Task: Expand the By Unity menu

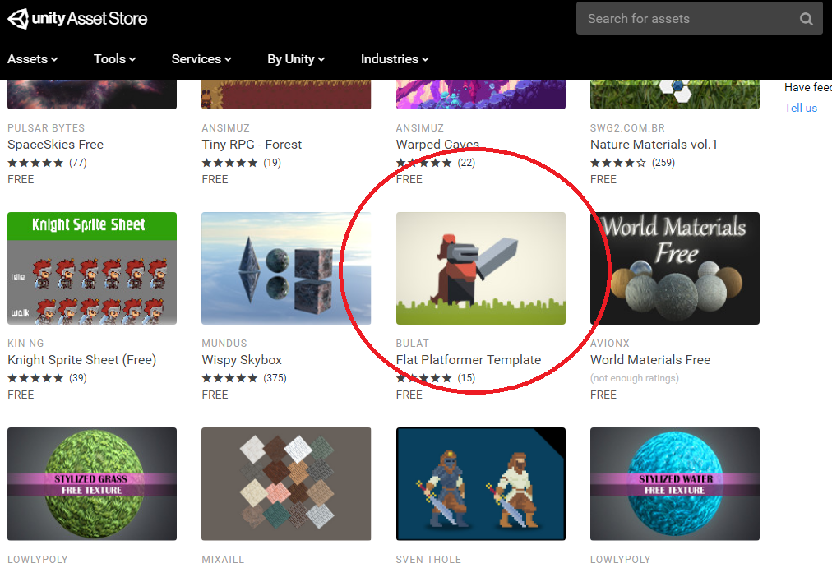Action: [295, 59]
